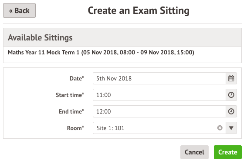Click the green Create button
247x164 pixels.
point(228,152)
